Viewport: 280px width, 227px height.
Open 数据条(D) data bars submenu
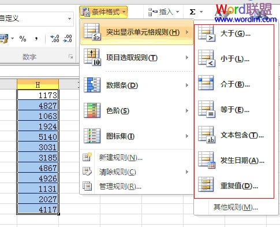(x=137, y=85)
